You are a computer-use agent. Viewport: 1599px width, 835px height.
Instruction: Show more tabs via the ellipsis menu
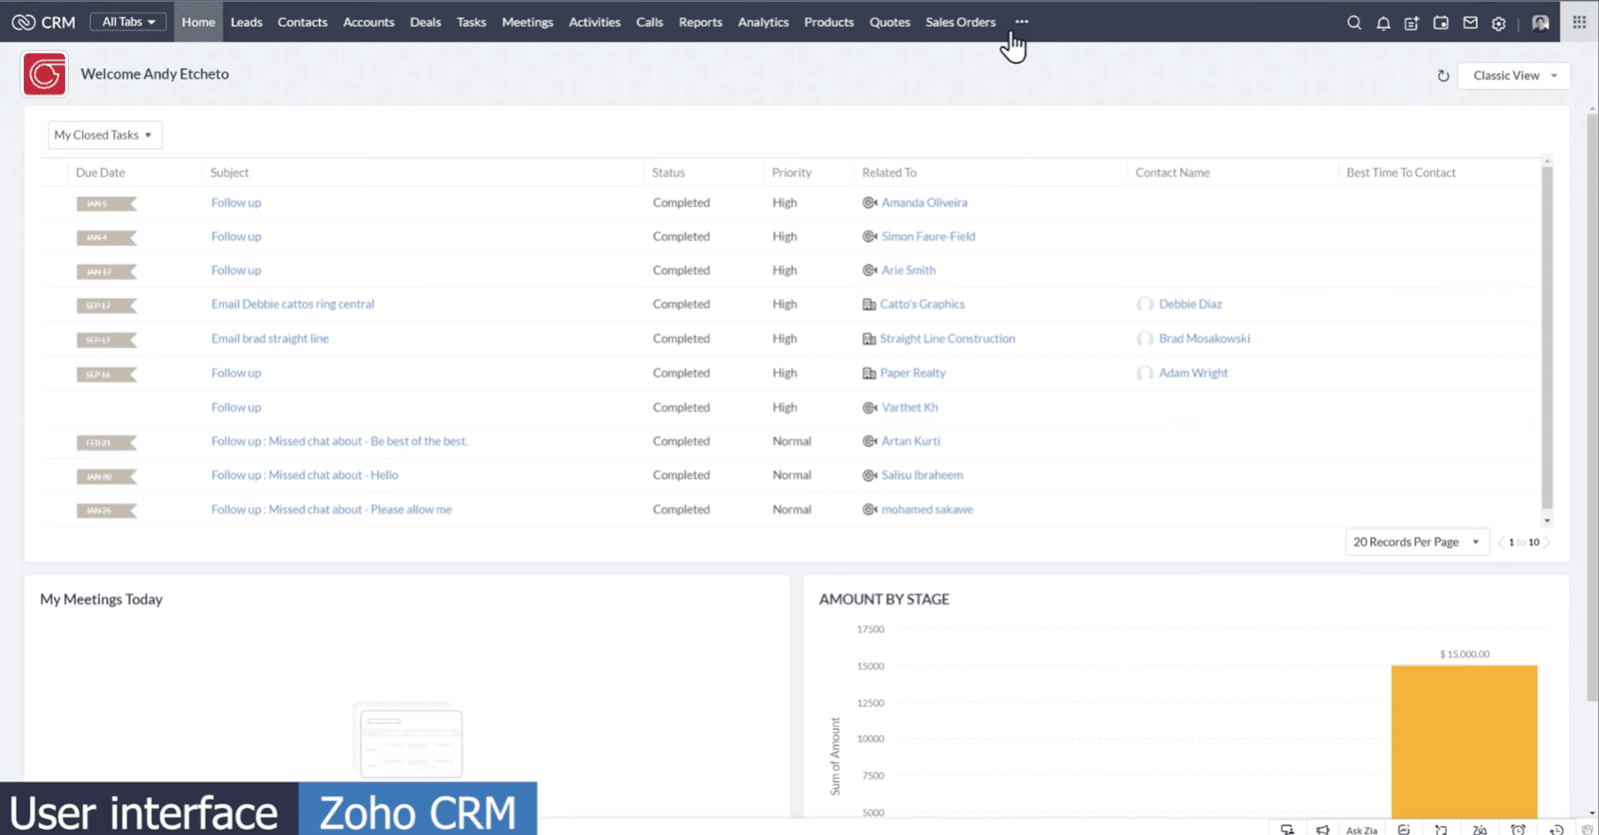(x=1021, y=22)
